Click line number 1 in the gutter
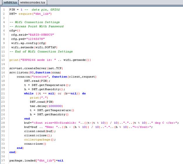 coord(4,10)
